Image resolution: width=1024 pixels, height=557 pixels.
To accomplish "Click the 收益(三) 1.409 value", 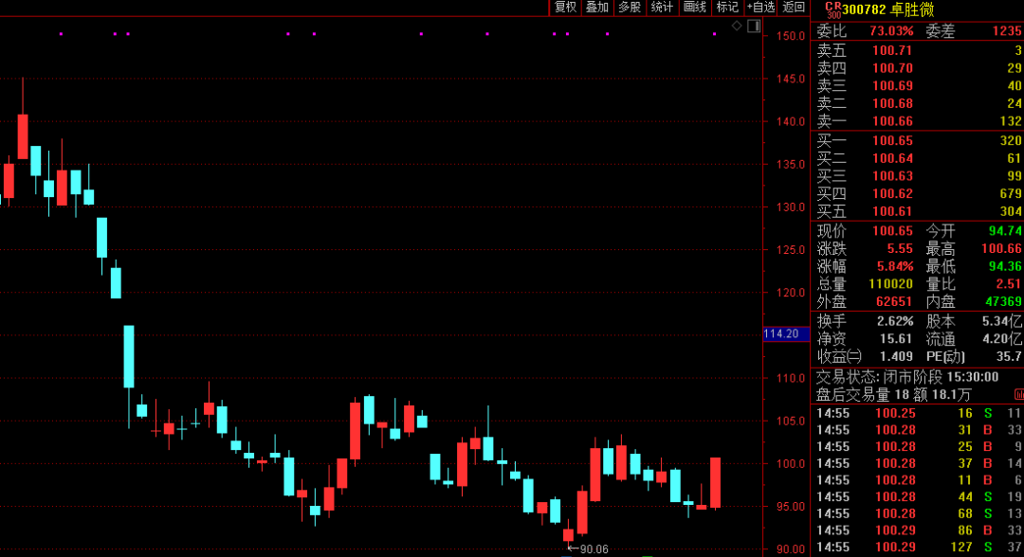I will (x=896, y=356).
